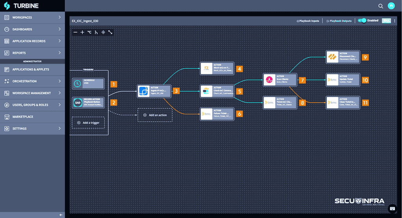Expand the Users, Groups & Roles chevron
This screenshot has width=402, height=218.
coord(60,105)
